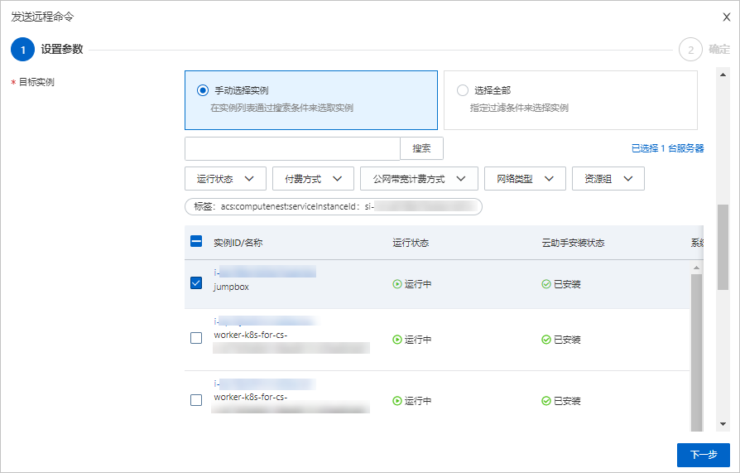Screen dimensions: 740x473
Task: Click 运行中 icon in last worker row
Action: (397, 401)
